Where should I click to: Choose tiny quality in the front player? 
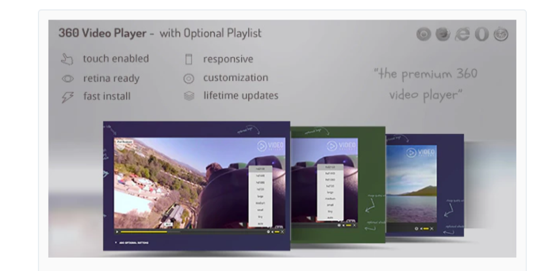[260, 217]
